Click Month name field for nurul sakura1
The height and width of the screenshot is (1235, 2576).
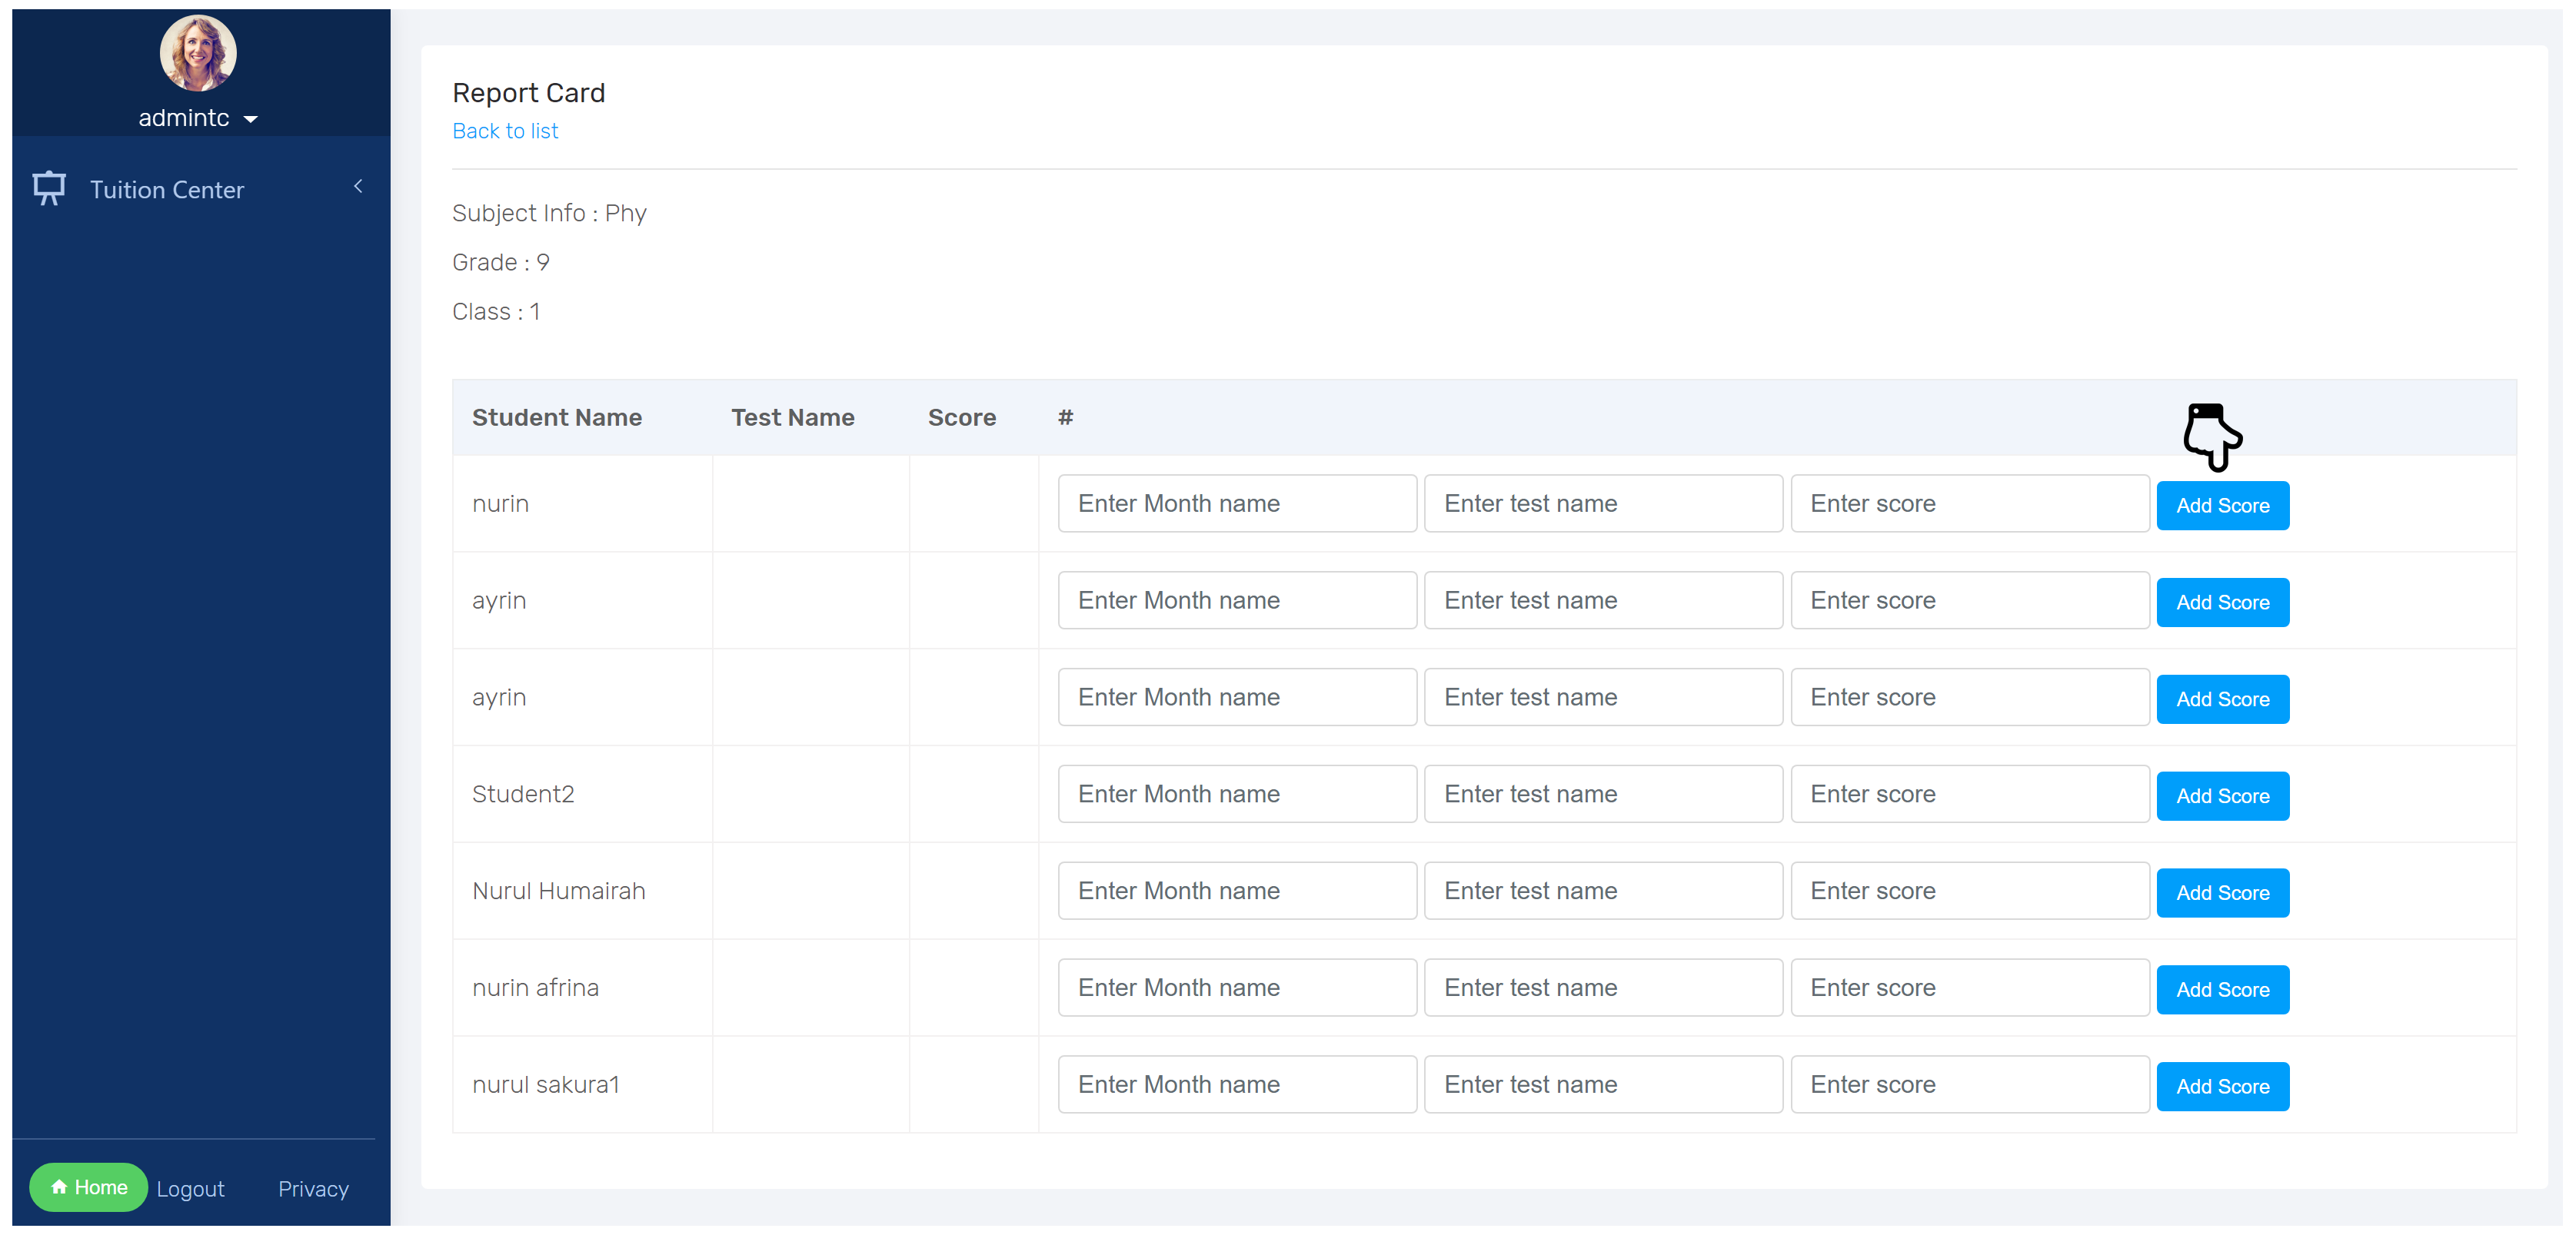point(1237,1085)
